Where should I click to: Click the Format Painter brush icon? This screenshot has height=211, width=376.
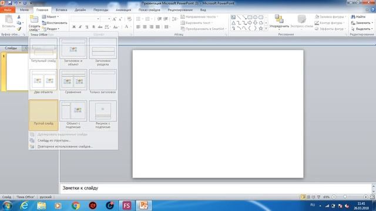(19, 29)
